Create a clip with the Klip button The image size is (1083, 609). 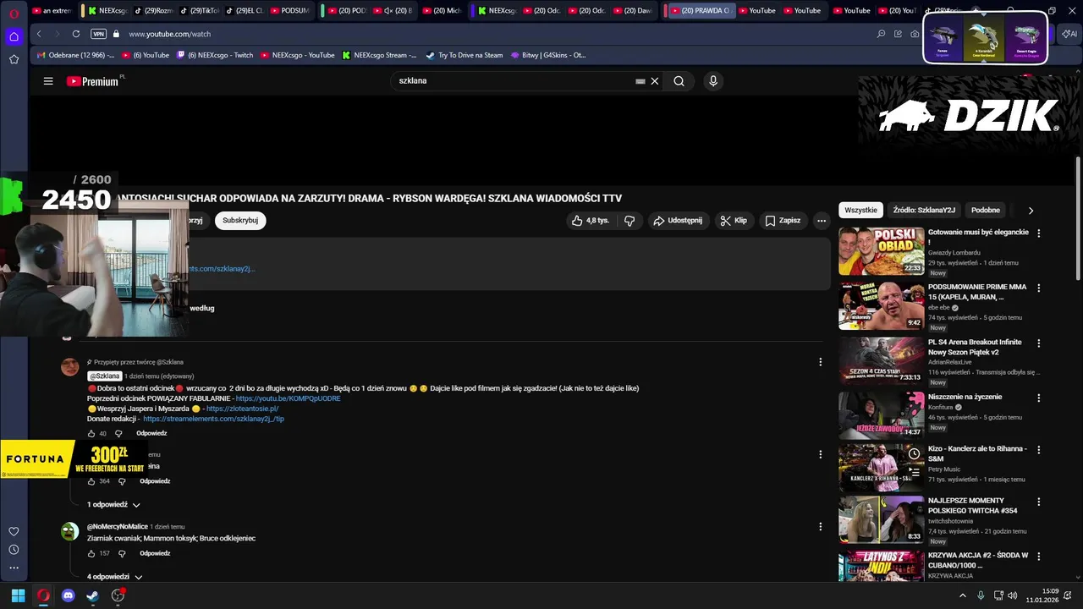tap(734, 221)
